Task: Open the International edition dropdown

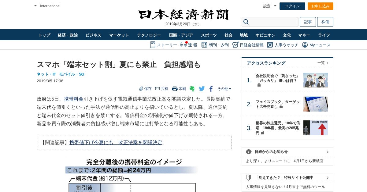Action: click(47, 6)
